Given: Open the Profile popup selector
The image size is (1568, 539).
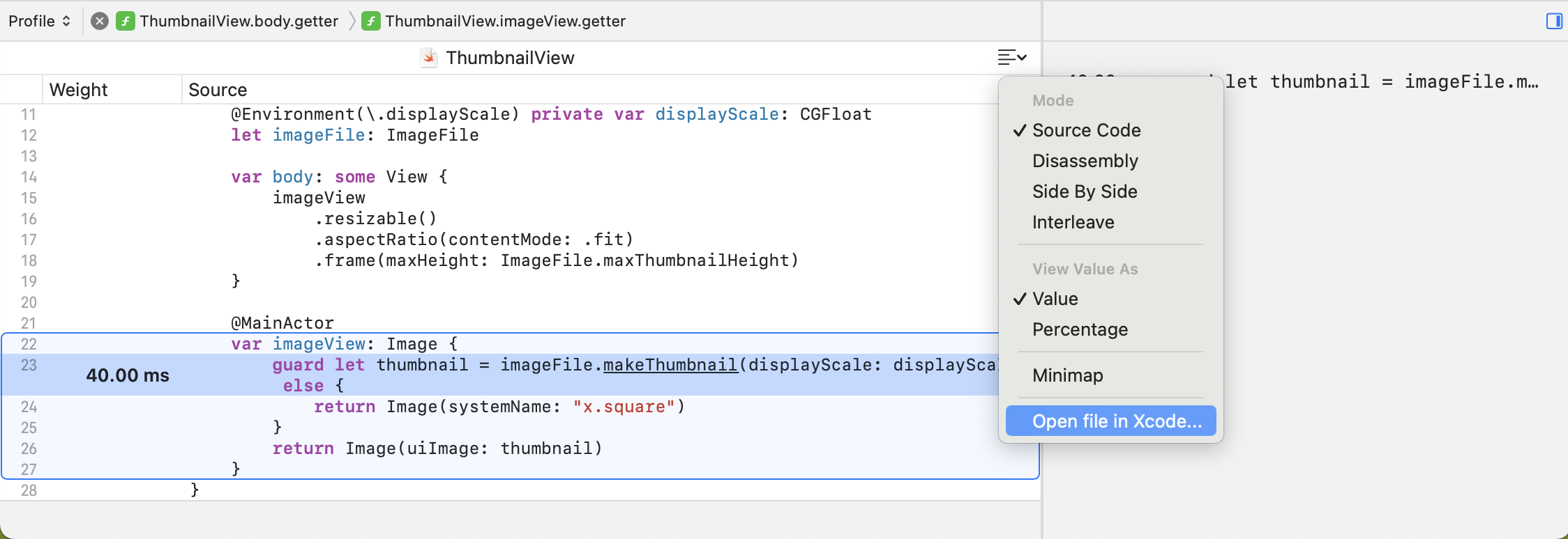Looking at the screenshot, I should (x=39, y=21).
